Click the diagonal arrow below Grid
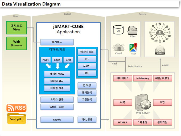The height and width of the screenshot is (136, 181). 67,66
